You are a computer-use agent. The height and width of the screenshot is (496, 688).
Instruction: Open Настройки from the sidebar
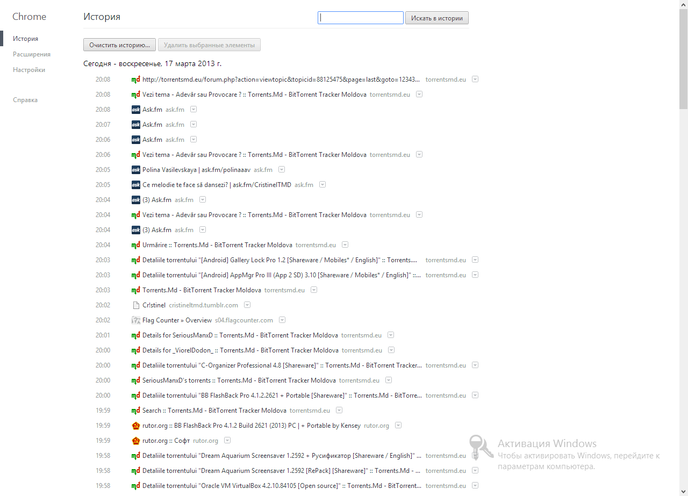(29, 70)
